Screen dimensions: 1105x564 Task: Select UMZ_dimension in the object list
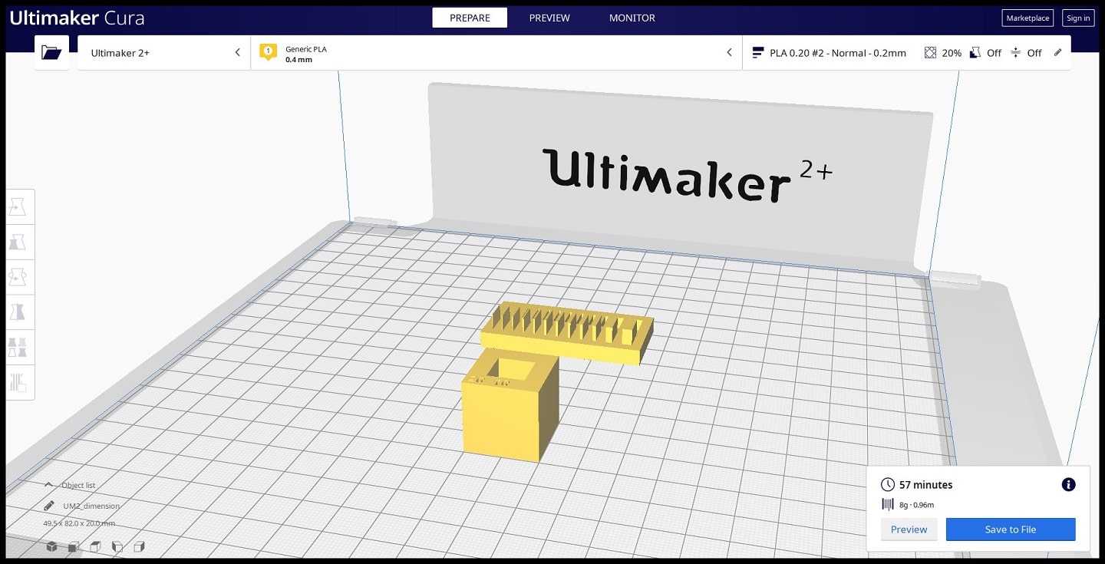click(x=91, y=506)
